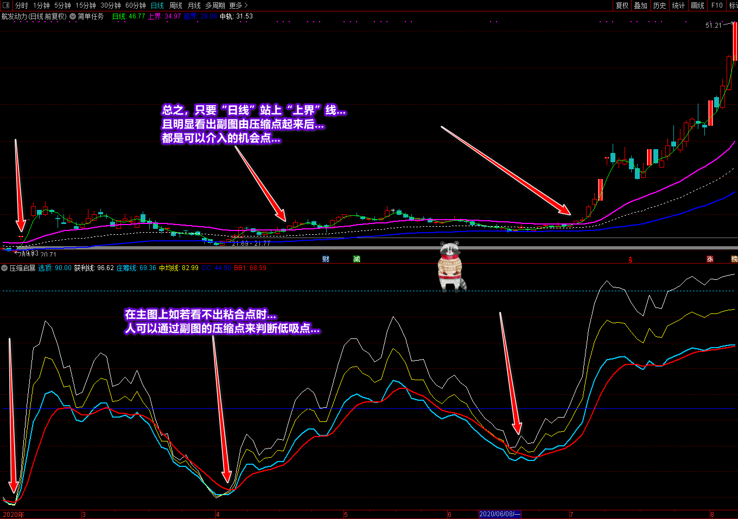
Task: Click the 逃顶: 90.00 indicator value
Action: tap(55, 268)
